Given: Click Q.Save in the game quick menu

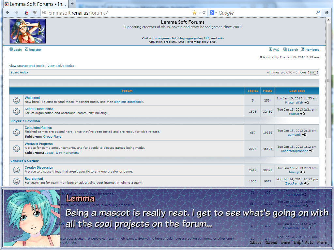Looking at the screenshot, I should [x=255, y=242].
